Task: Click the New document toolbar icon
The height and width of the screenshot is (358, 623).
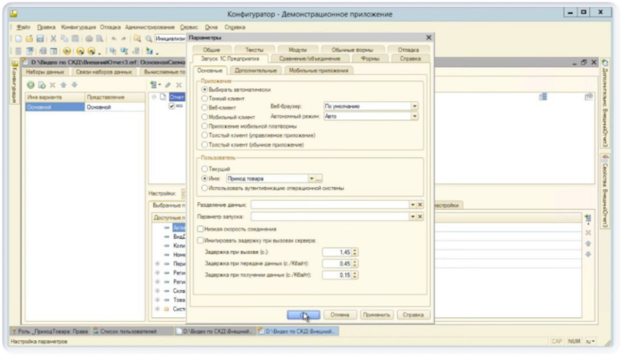Action: coord(19,38)
